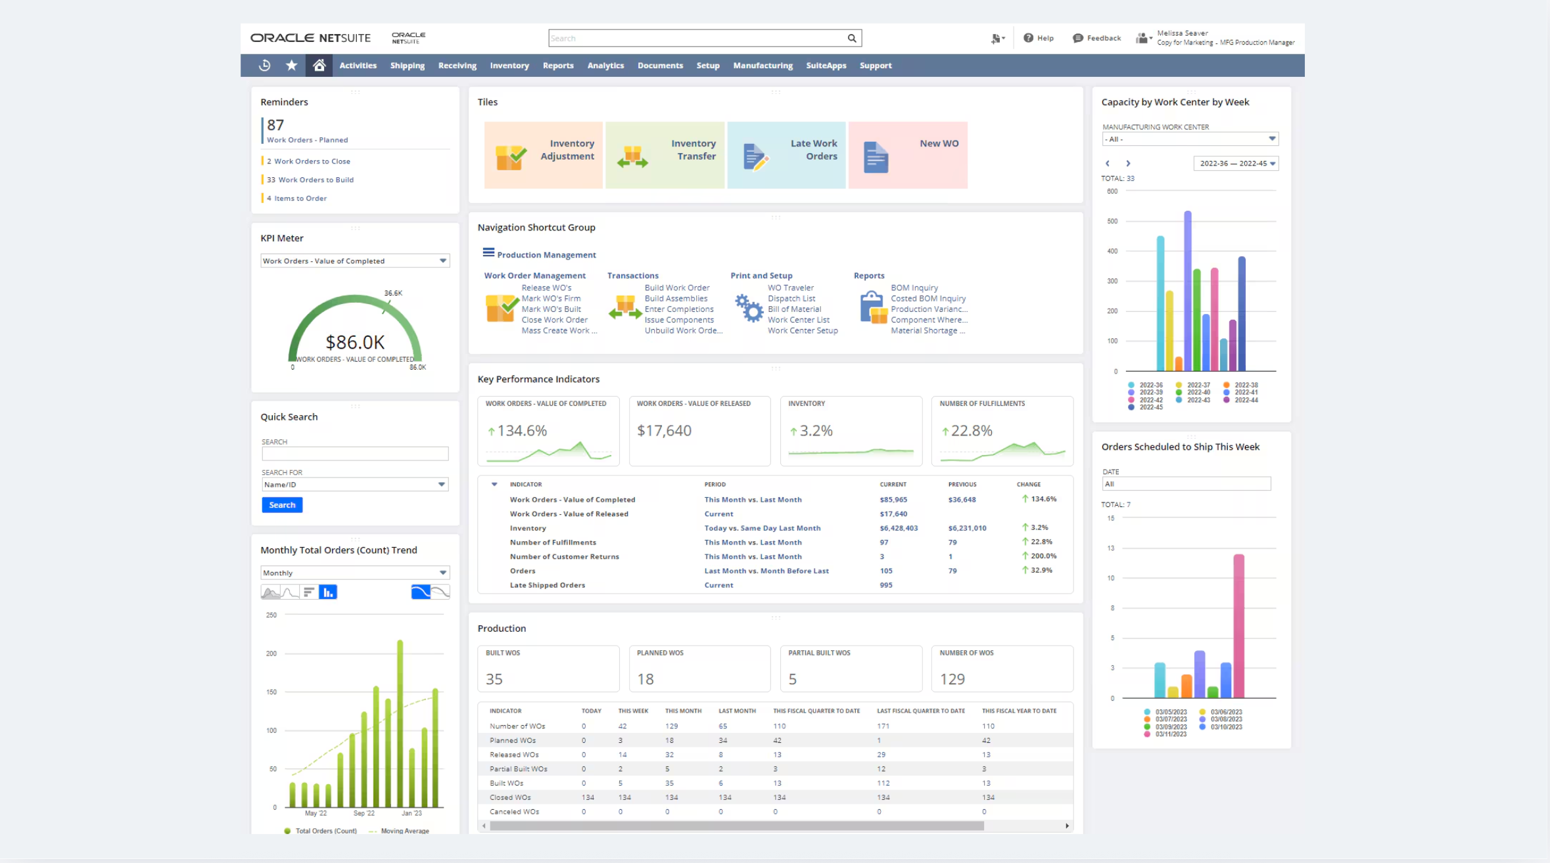Image resolution: width=1550 pixels, height=863 pixels.
Task: Open the Release WO's shortcut link
Action: point(546,288)
